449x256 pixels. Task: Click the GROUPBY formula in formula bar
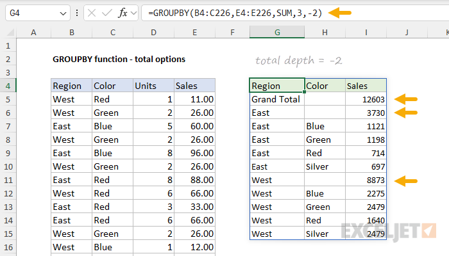click(x=235, y=13)
